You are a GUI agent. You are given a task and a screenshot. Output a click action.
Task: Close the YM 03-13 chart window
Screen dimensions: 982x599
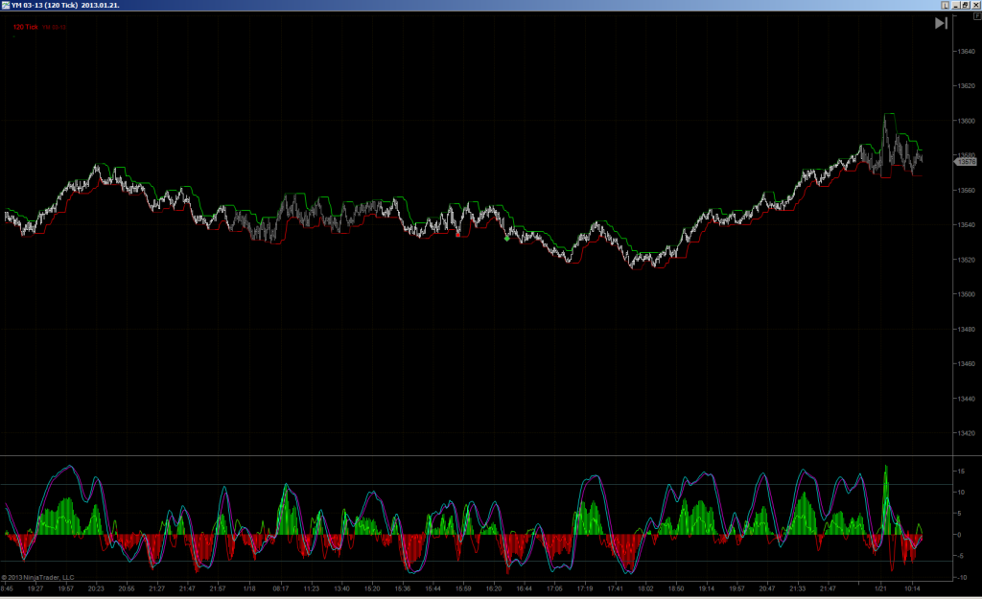(x=975, y=5)
